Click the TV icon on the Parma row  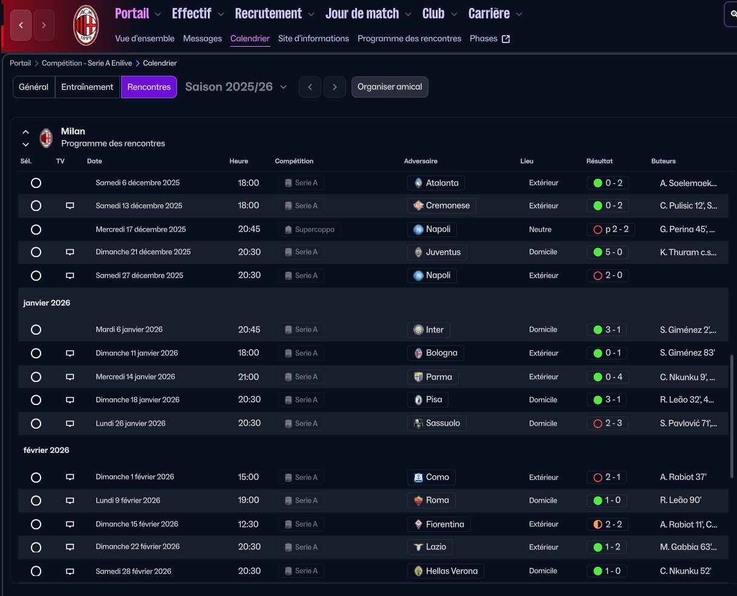[x=70, y=377]
